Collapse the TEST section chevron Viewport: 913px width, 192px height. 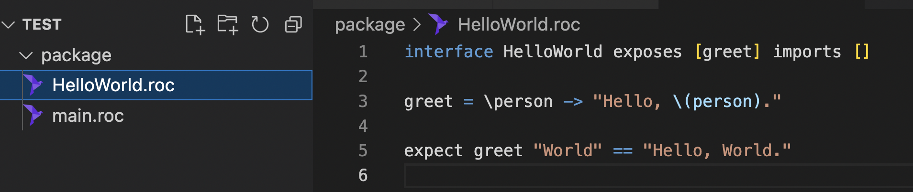pos(8,24)
